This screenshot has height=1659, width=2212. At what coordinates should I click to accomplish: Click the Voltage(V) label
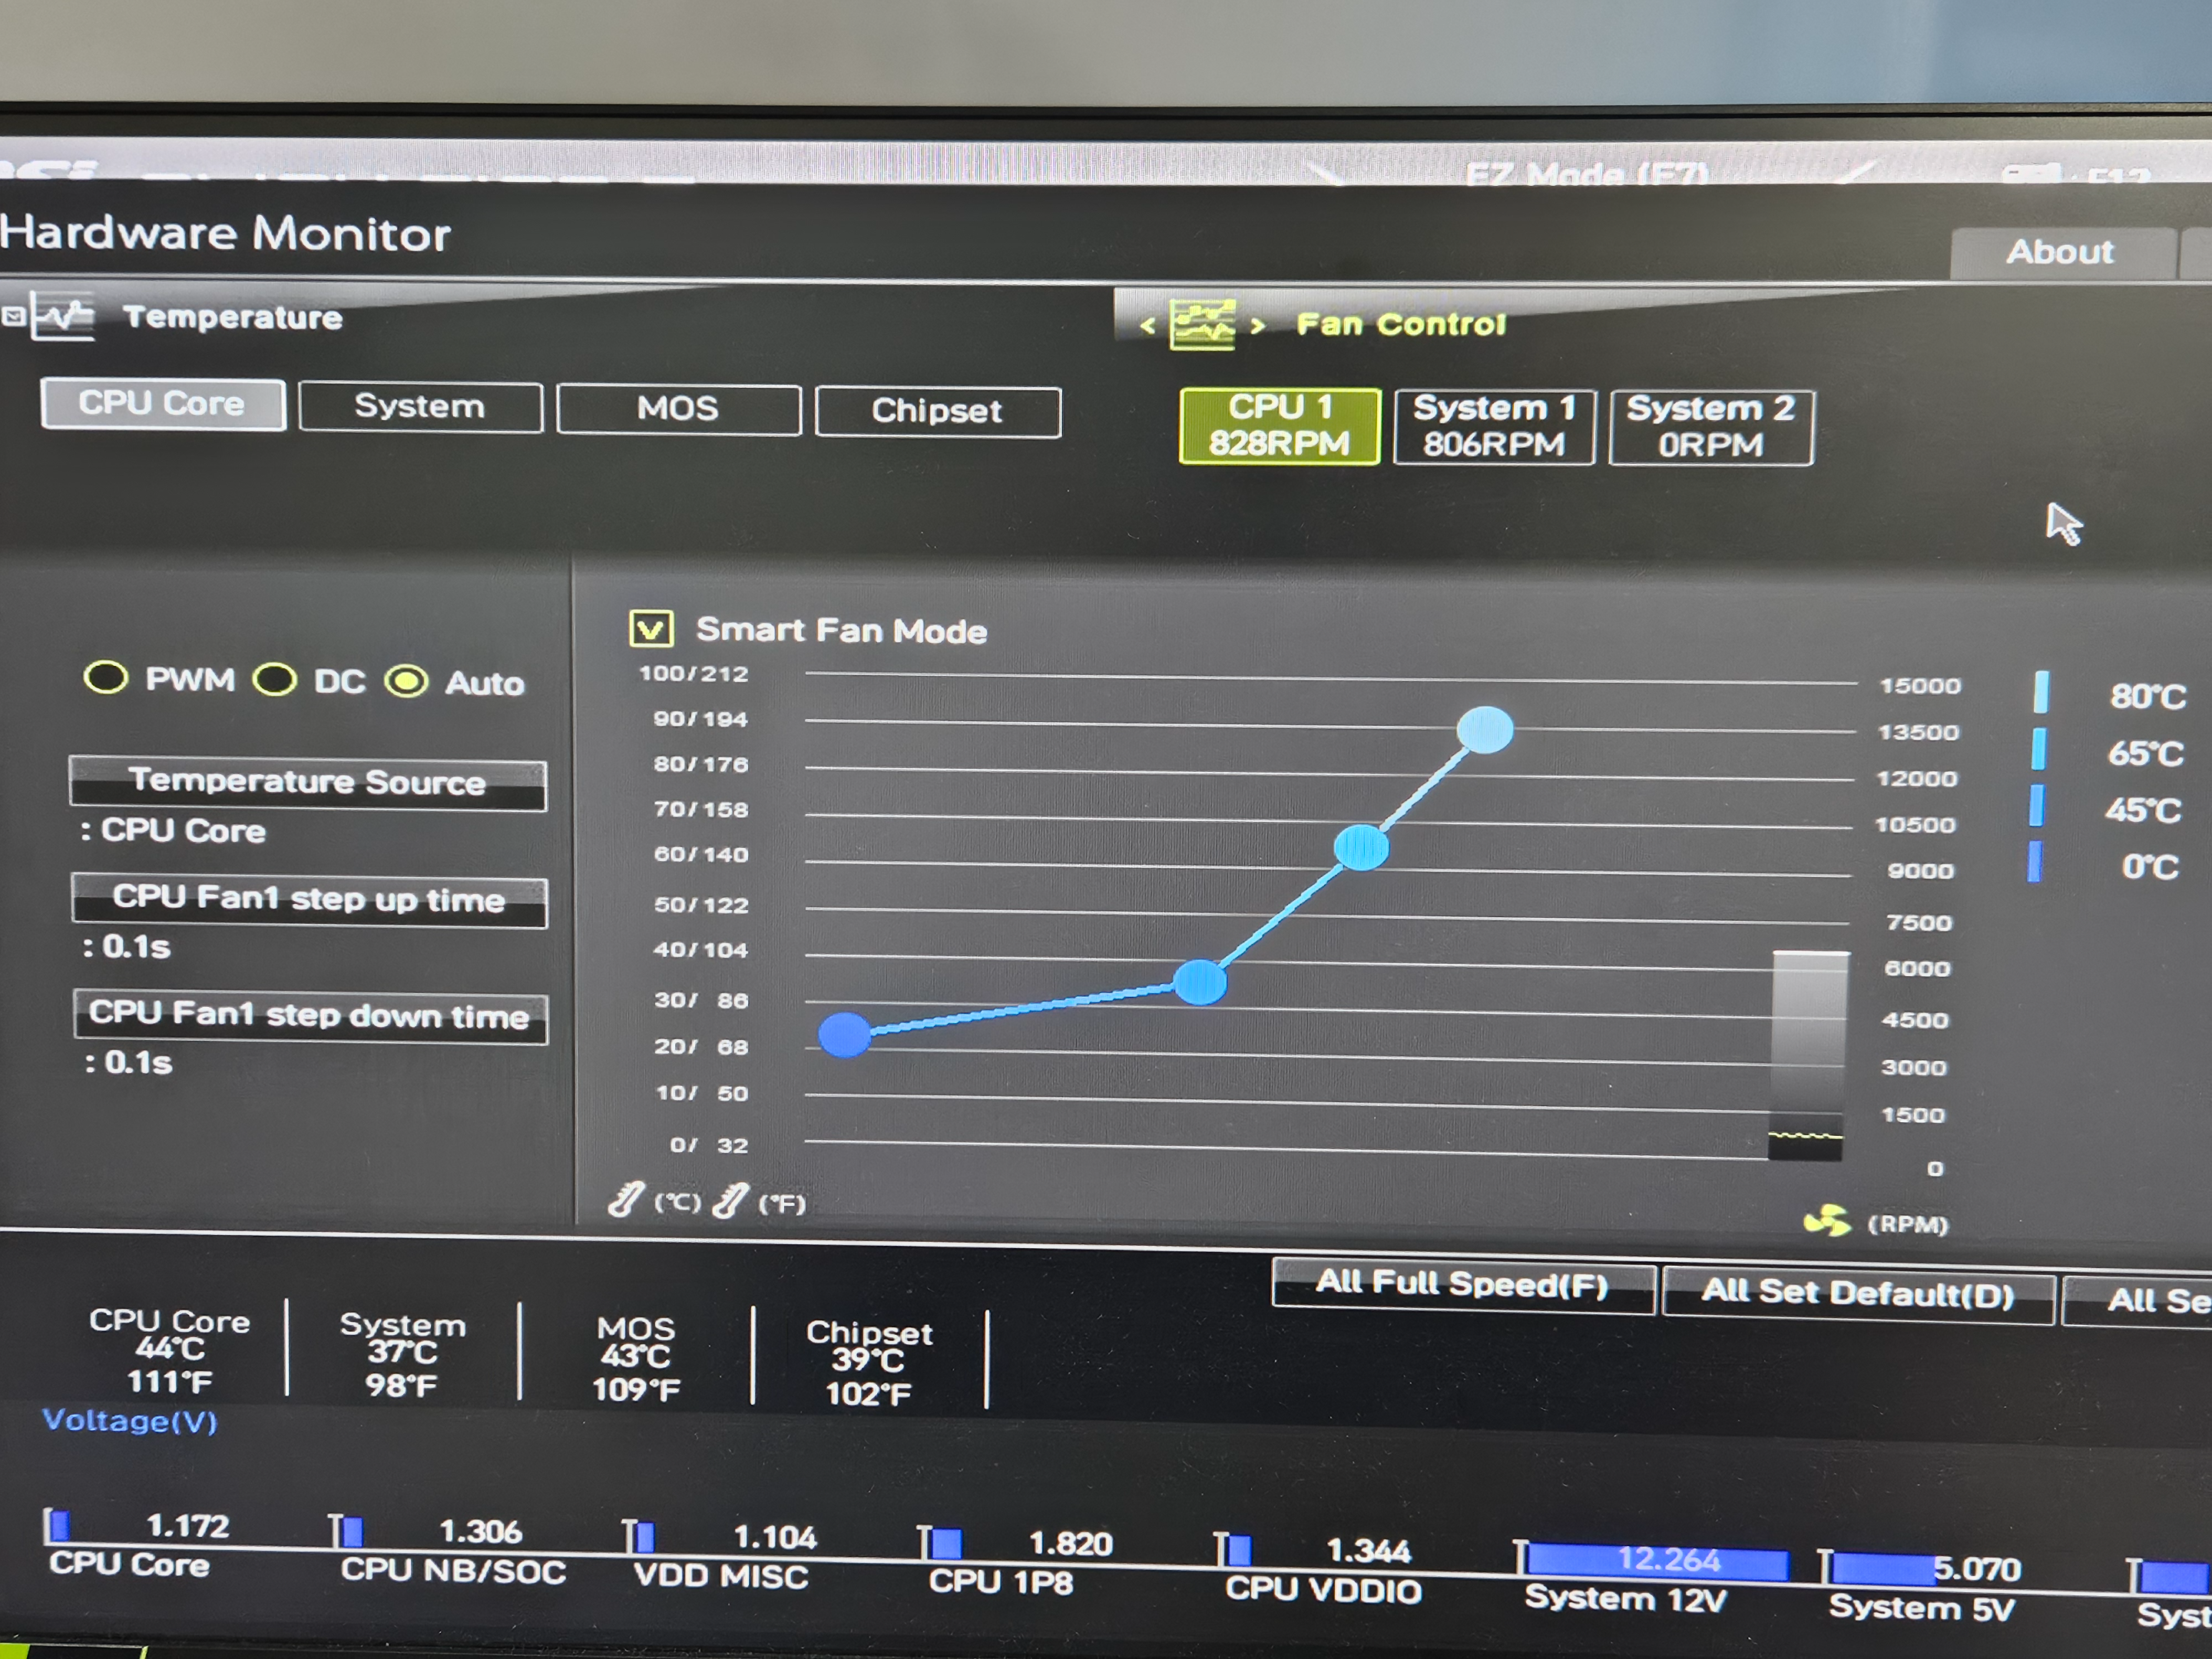130,1421
